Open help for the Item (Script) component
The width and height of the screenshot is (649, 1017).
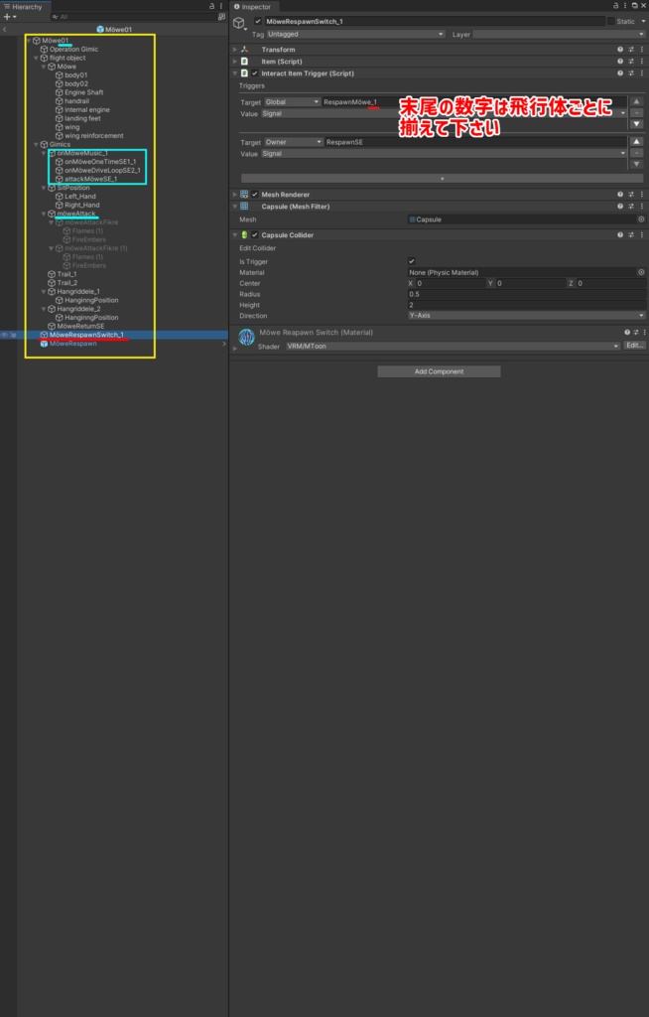point(620,61)
